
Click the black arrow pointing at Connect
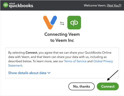click(x=112, y=75)
